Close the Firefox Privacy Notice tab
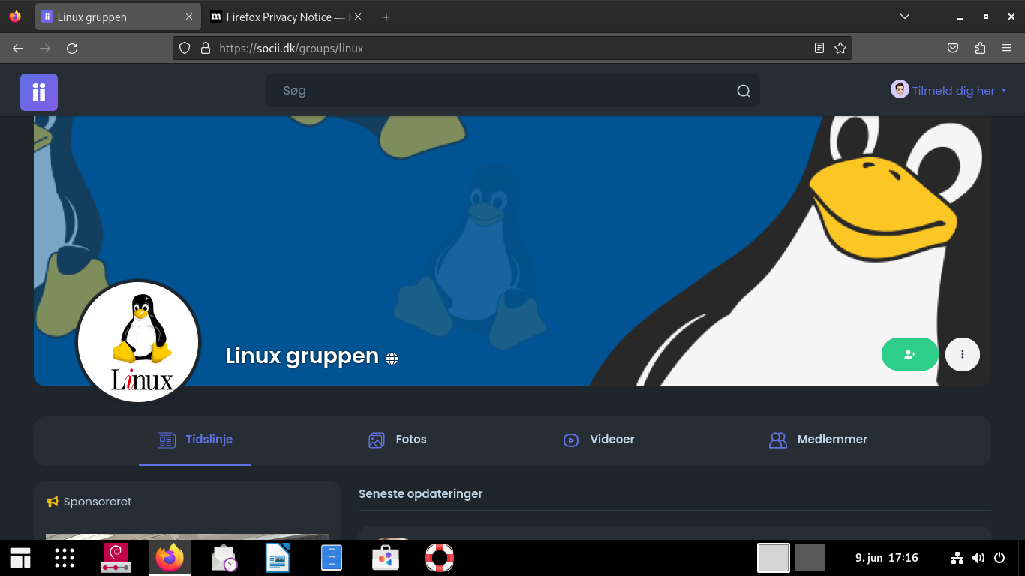The image size is (1025, 576). coord(357,16)
